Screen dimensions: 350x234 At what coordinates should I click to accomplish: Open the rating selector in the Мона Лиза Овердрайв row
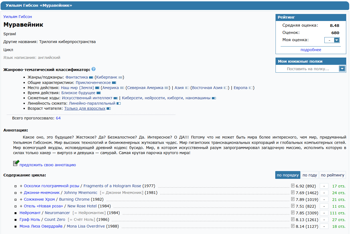pos(324,226)
